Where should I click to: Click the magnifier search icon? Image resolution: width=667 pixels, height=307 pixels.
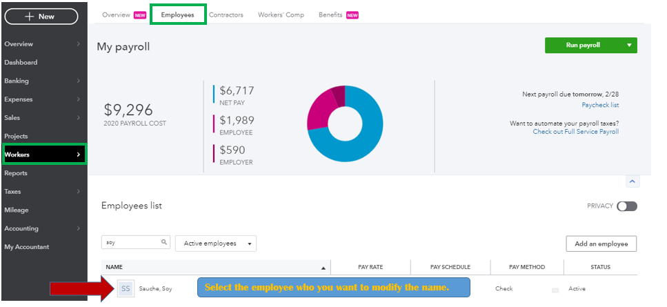(x=163, y=242)
